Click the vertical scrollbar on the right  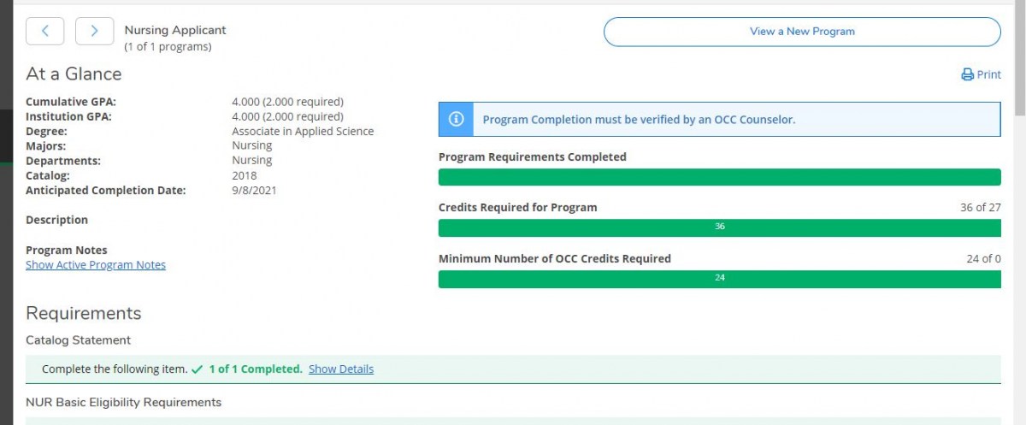(x=1019, y=214)
